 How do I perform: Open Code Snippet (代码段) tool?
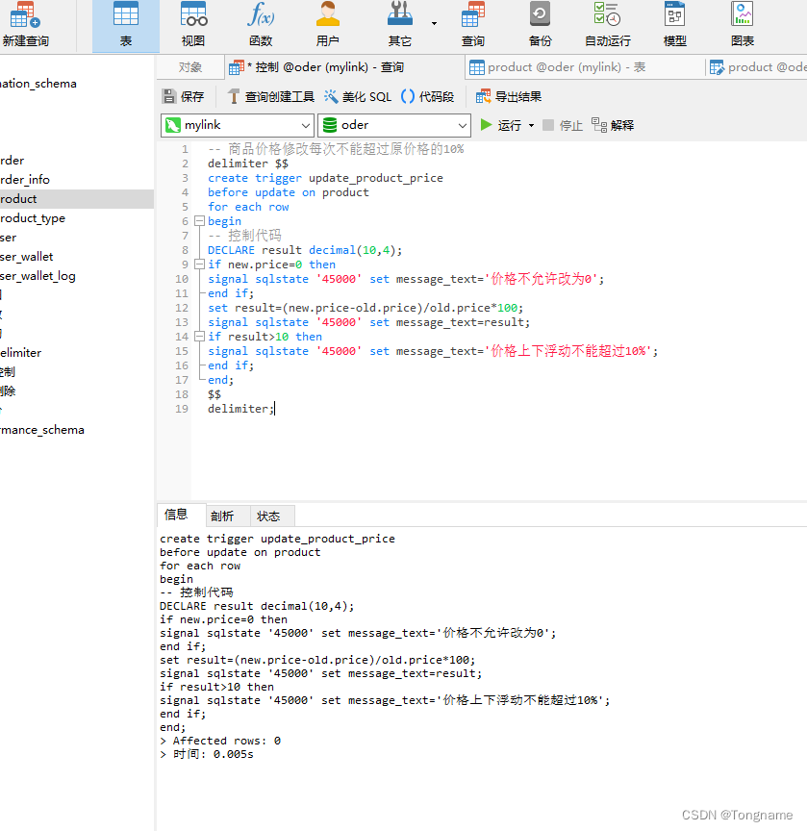tap(428, 96)
